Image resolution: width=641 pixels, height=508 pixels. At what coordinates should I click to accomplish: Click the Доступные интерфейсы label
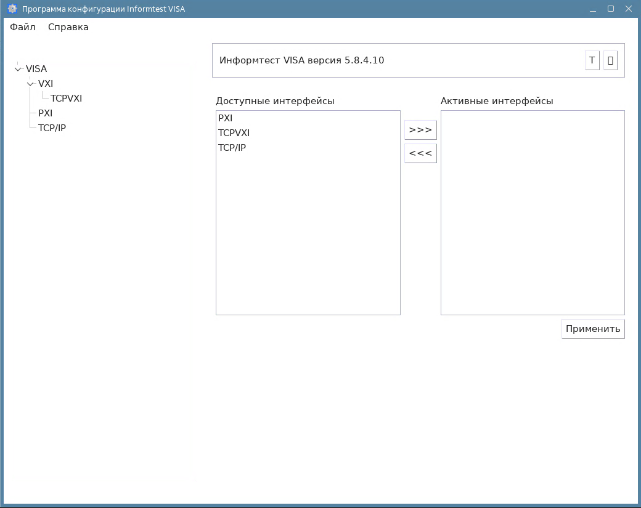click(x=275, y=101)
